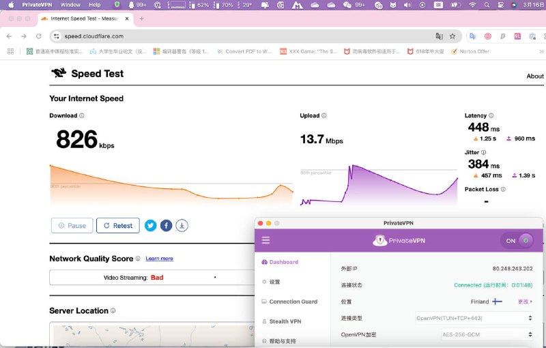
Task: Download the speed test results
Action: [x=182, y=225]
